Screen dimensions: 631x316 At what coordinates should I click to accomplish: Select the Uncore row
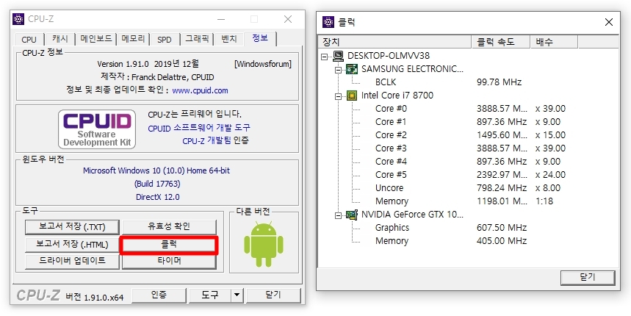(389, 188)
